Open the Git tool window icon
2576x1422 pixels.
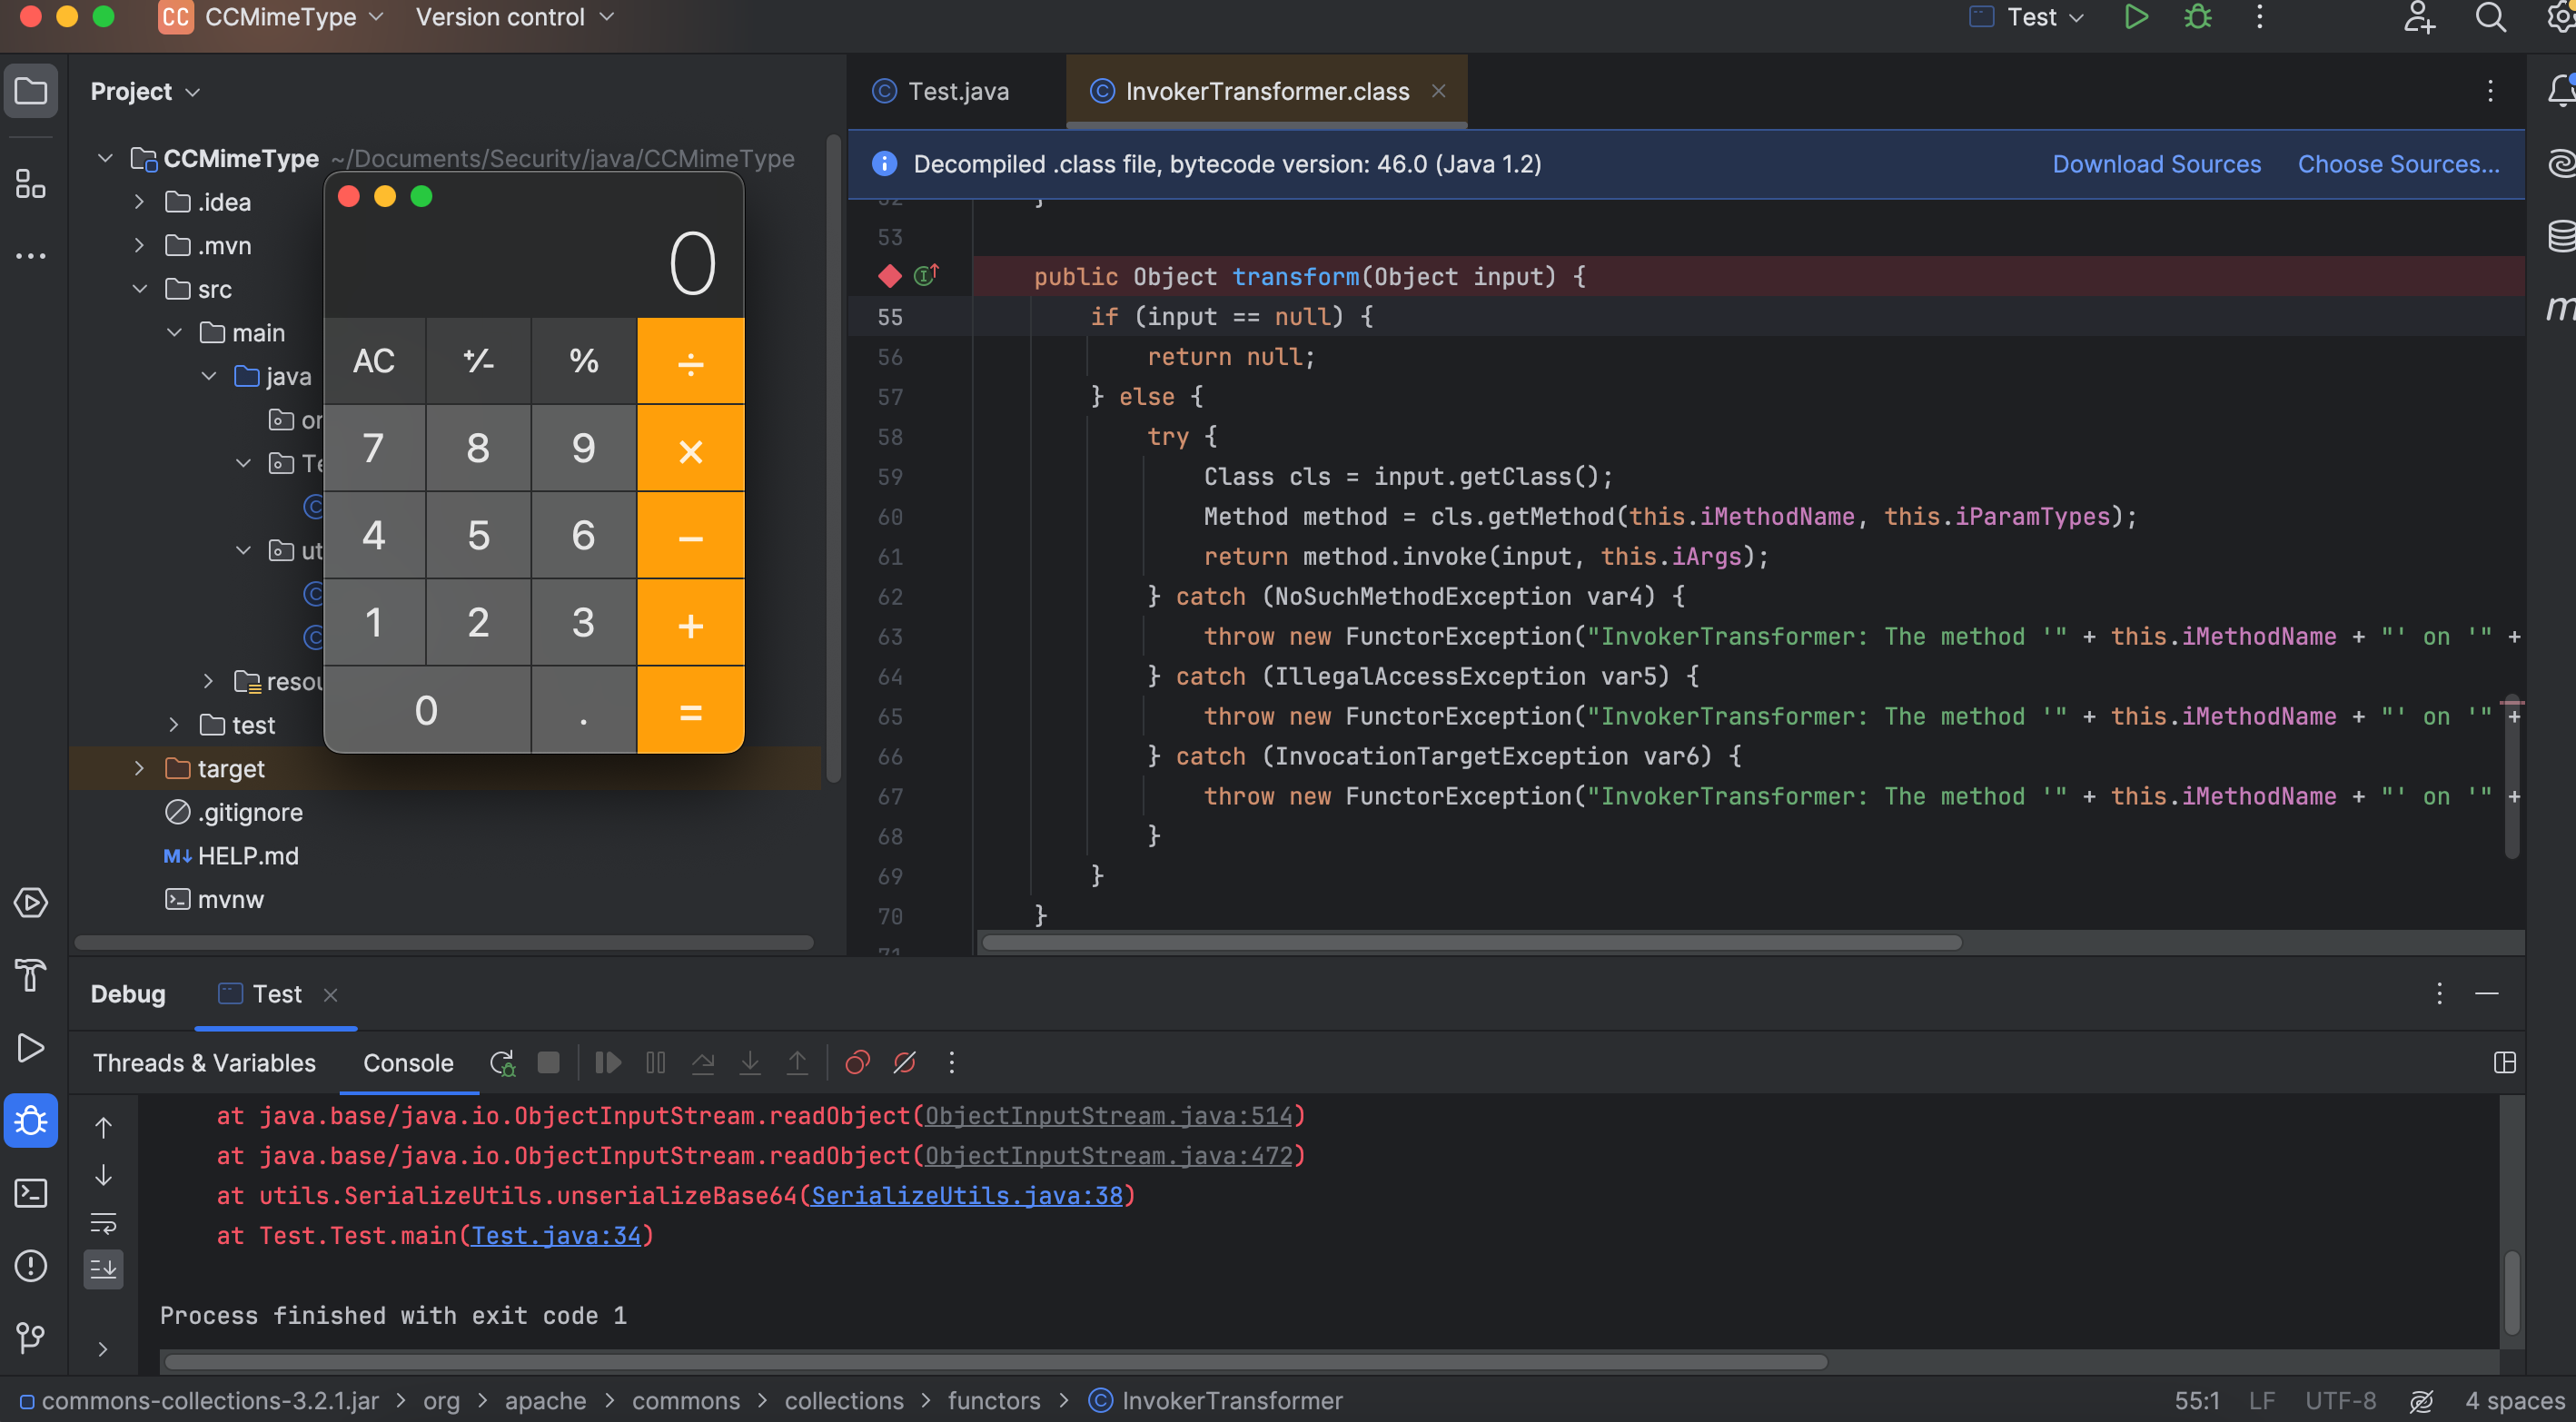[x=30, y=1337]
